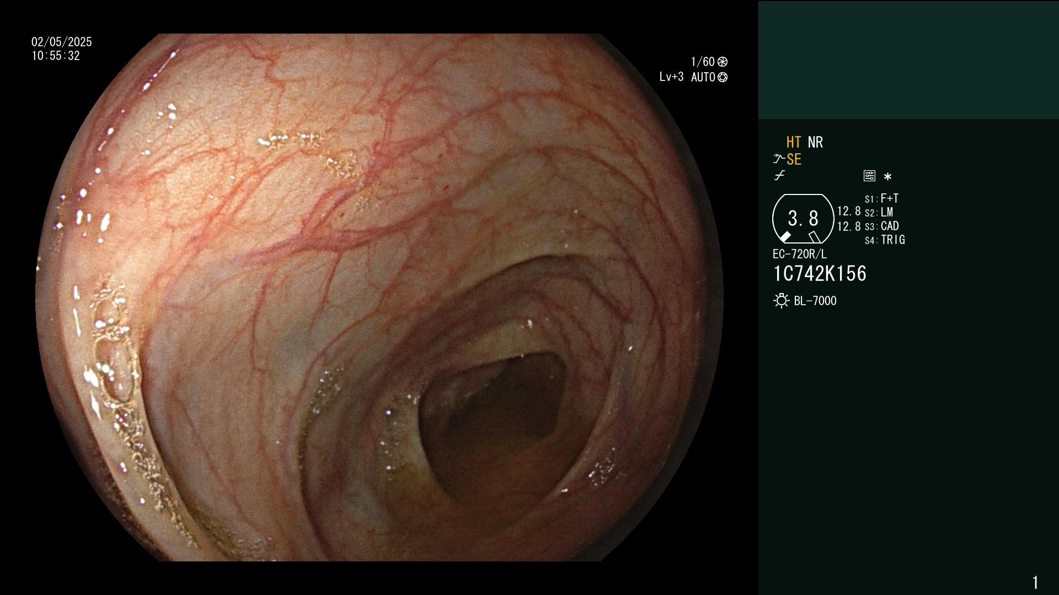Click the exam date 02/05/2025

62,42
